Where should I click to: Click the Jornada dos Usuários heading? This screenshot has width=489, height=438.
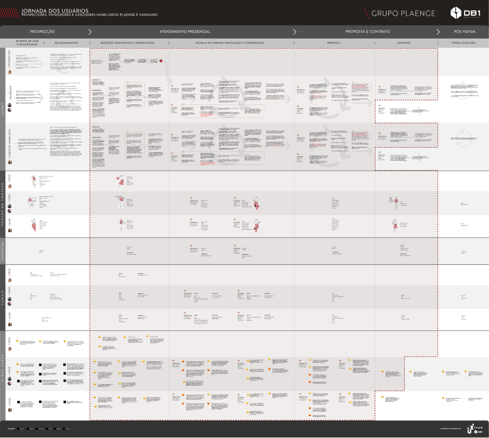click(55, 10)
